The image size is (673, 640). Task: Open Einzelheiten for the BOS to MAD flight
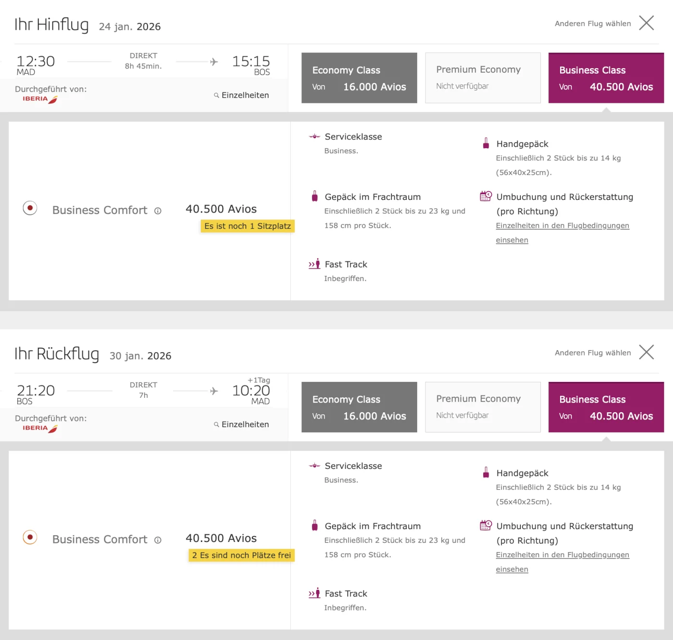pos(241,424)
